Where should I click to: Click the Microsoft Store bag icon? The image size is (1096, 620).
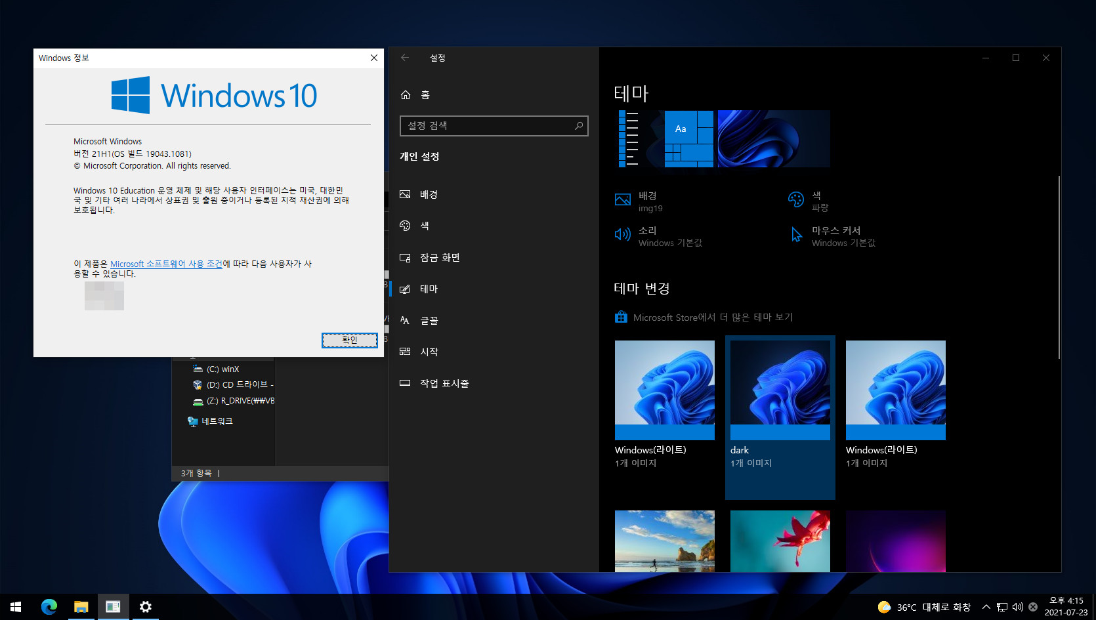621,317
